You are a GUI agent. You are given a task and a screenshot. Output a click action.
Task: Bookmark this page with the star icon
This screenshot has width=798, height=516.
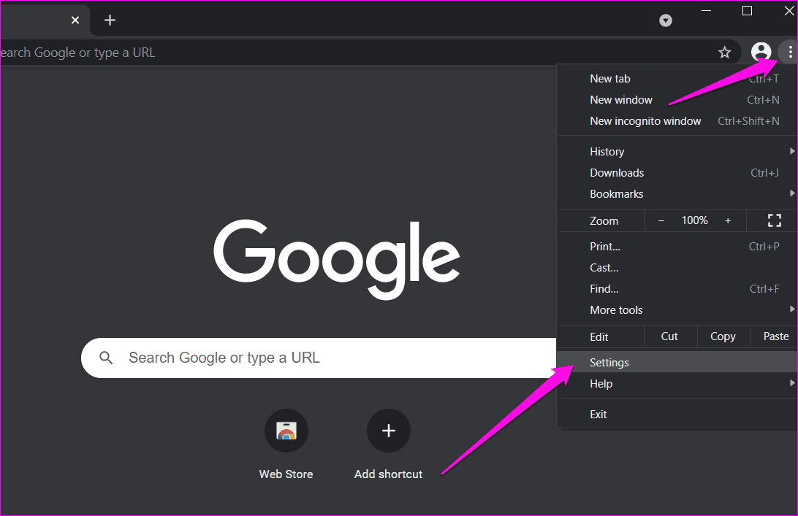coord(725,52)
